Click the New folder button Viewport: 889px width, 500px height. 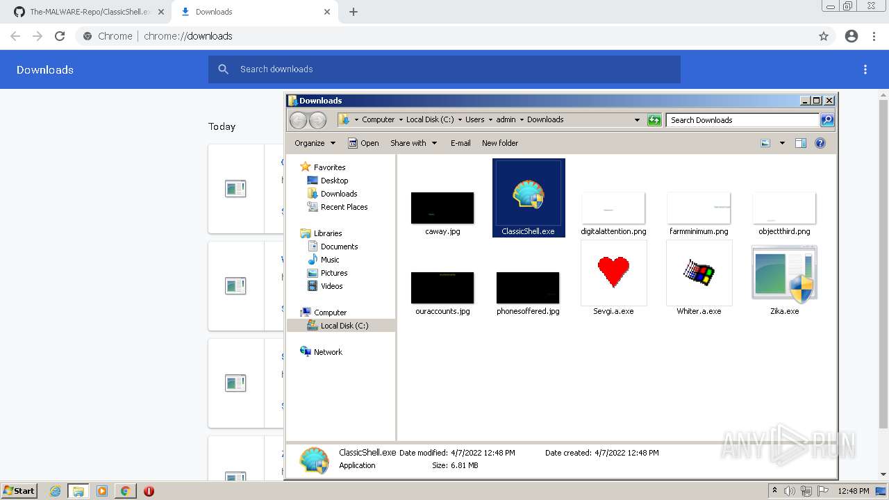(x=500, y=143)
